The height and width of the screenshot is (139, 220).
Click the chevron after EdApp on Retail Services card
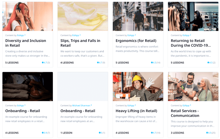[190, 105]
